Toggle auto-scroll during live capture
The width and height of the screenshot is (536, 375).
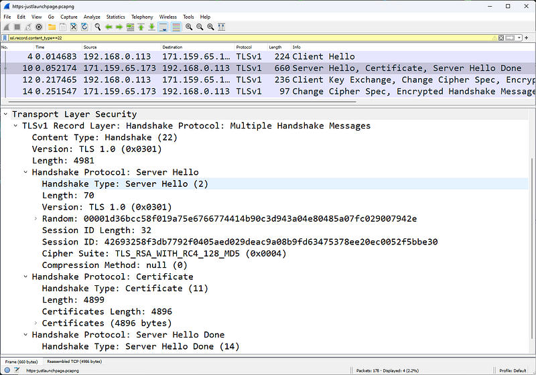pyautogui.click(x=163, y=27)
